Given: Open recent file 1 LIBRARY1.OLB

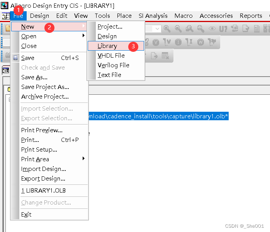Looking at the screenshot, I should 43,191.
